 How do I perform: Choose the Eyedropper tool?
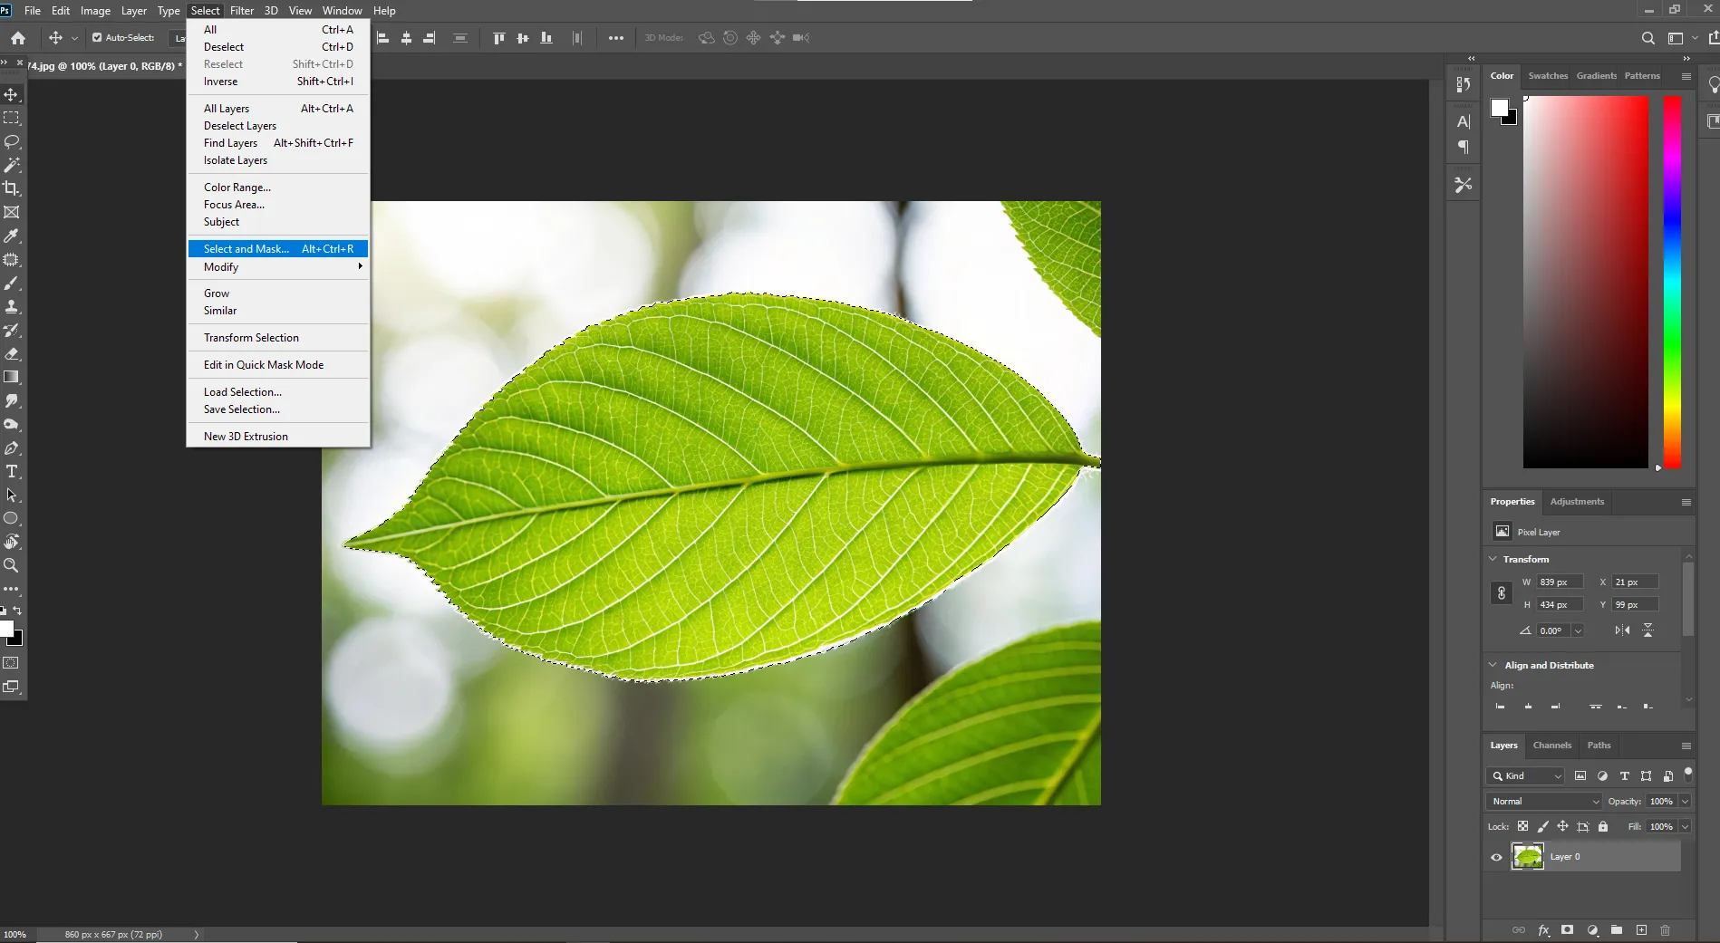coord(12,236)
